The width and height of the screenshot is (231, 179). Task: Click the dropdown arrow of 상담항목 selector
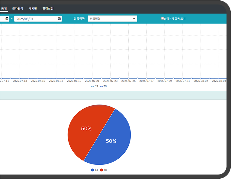[x=134, y=19]
